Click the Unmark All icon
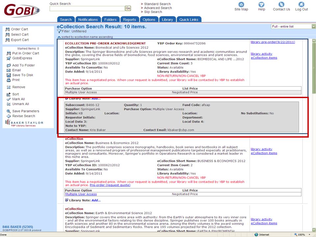The height and width of the screenshot is (237, 316). [9, 104]
